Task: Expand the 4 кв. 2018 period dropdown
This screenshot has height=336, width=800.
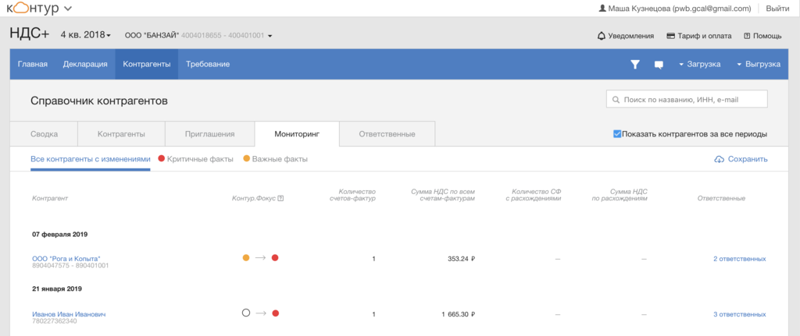Action: (x=86, y=35)
